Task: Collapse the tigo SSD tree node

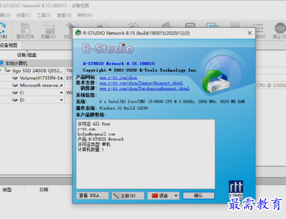Action: [1, 70]
